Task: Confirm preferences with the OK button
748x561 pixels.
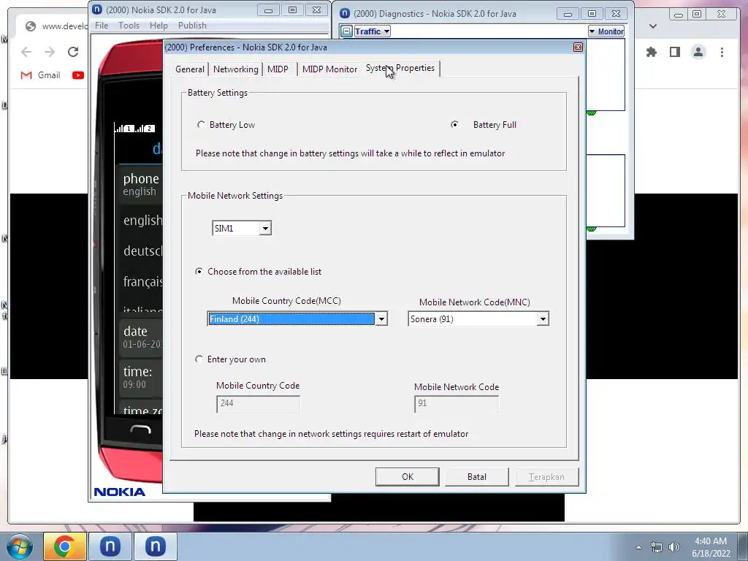Action: click(x=408, y=476)
